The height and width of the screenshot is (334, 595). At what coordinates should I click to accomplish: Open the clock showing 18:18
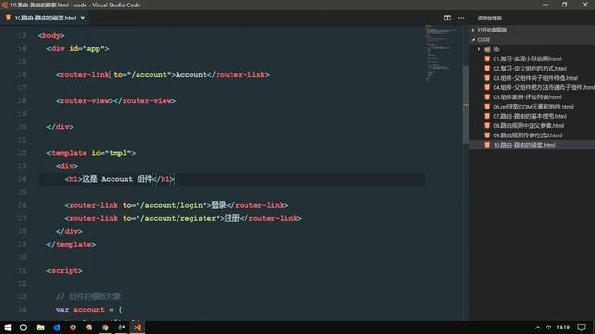[x=563, y=328]
